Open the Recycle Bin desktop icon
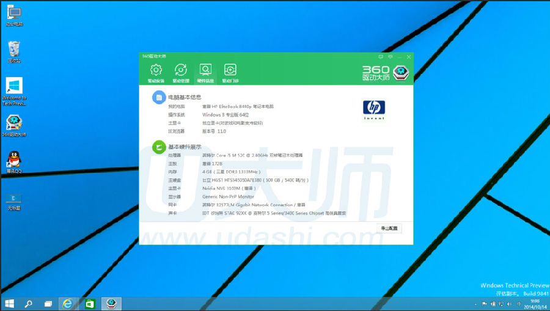The width and height of the screenshot is (550, 311). [x=14, y=51]
